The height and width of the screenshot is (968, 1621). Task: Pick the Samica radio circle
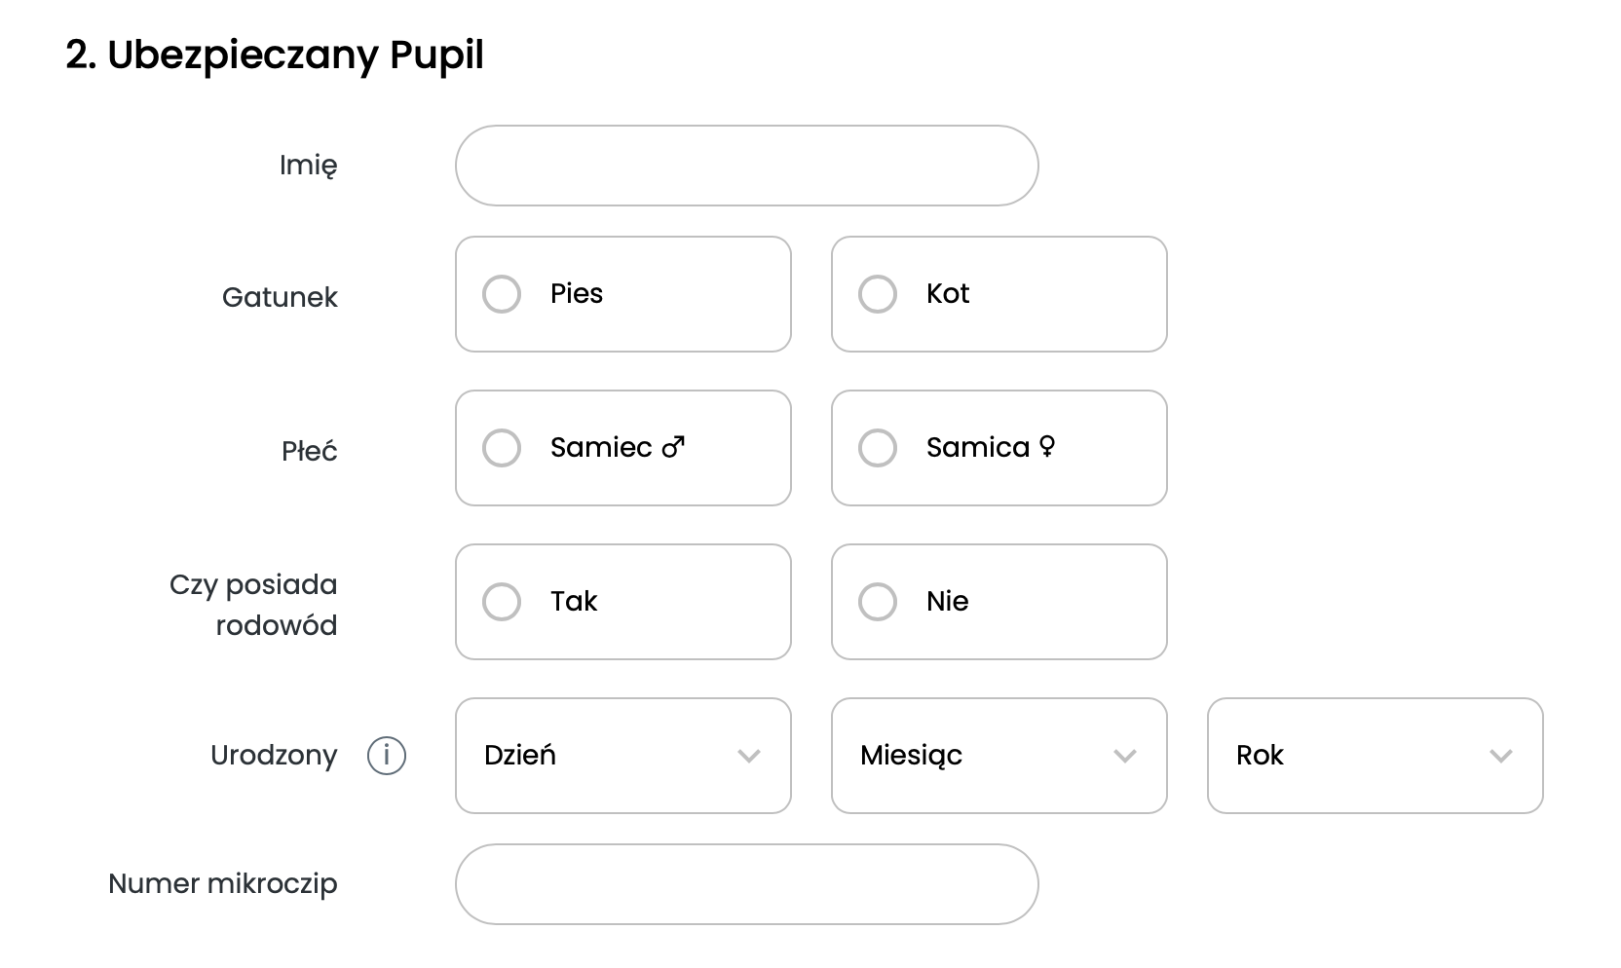878,448
